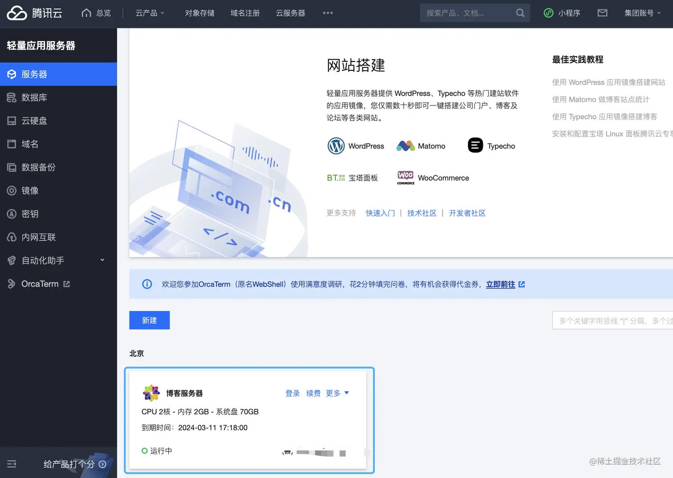This screenshot has width=673, height=478.
Task: Click the search magnifier icon
Action: pos(520,13)
